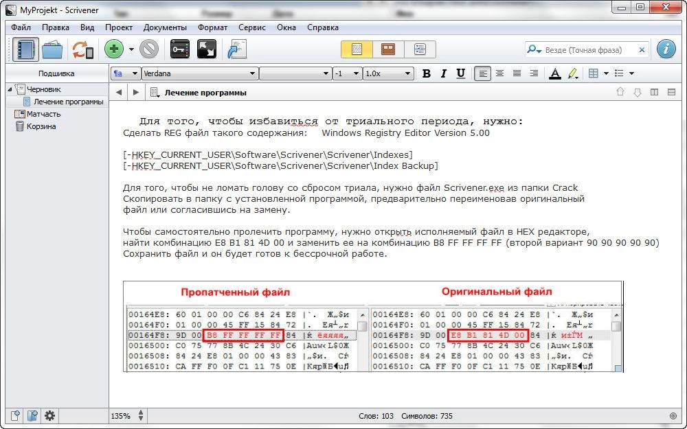
Task: Open search options magnifier dropdown
Action: pyautogui.click(x=534, y=49)
